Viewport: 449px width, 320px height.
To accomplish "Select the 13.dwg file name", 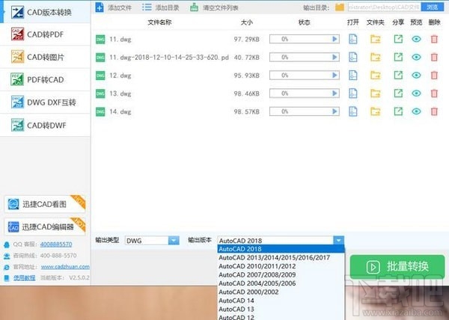I will click(x=120, y=93).
